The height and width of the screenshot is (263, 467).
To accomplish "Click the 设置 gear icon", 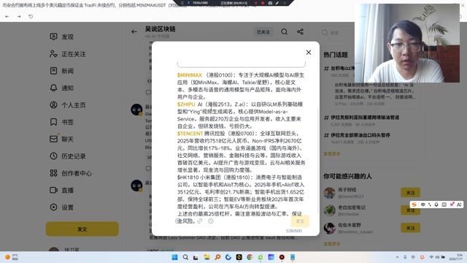I will (x=53, y=207).
